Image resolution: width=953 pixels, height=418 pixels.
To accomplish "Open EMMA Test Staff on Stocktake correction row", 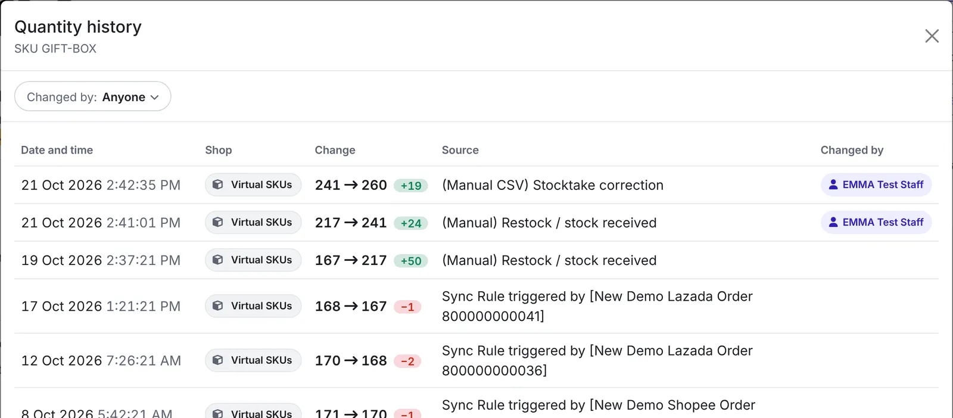I will (876, 185).
